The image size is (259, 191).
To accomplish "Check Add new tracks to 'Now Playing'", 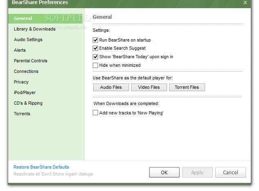I will click(x=95, y=113).
